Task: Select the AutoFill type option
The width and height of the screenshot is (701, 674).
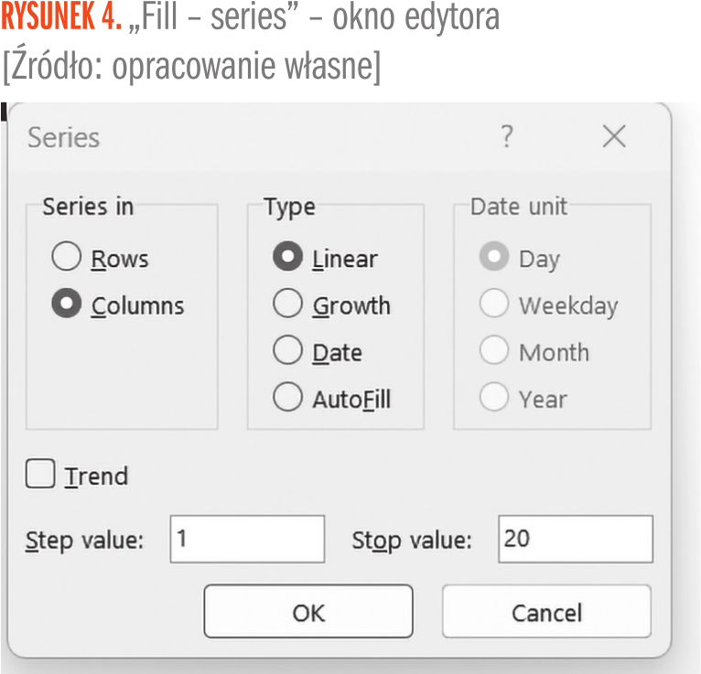Action: [x=287, y=398]
